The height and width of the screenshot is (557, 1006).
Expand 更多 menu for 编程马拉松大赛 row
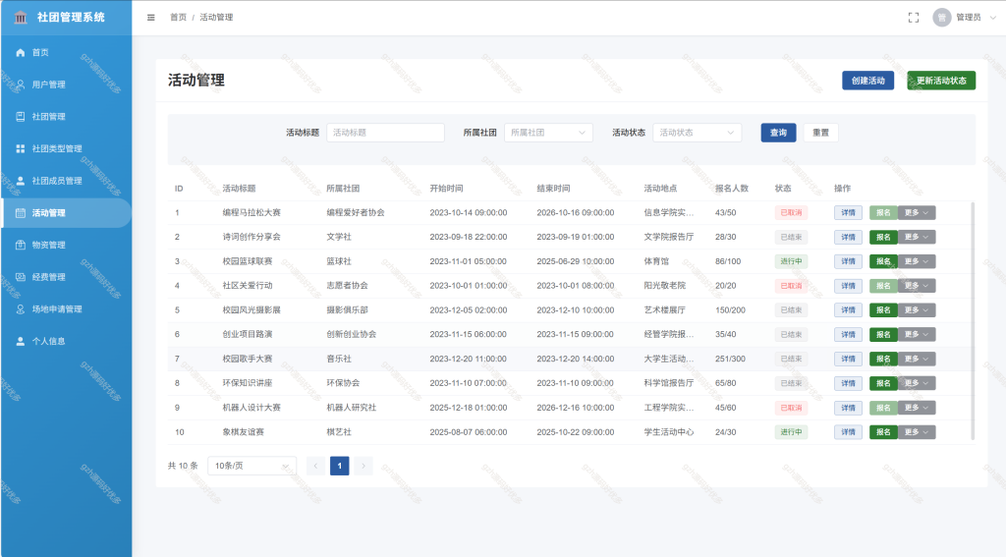(x=917, y=213)
